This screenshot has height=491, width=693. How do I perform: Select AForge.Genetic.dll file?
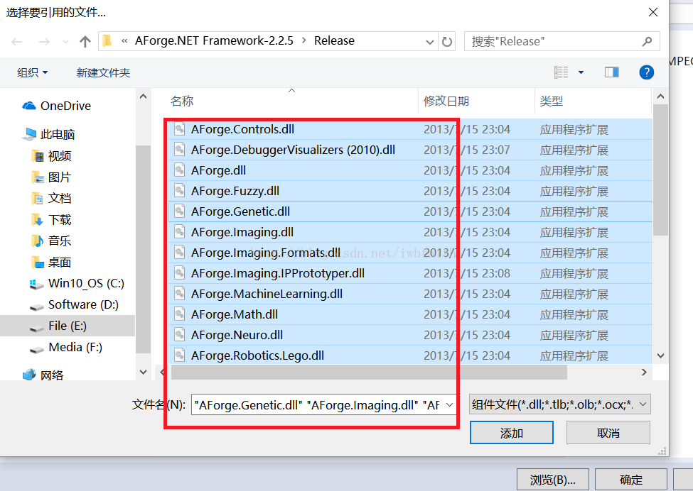pyautogui.click(x=410, y=211)
